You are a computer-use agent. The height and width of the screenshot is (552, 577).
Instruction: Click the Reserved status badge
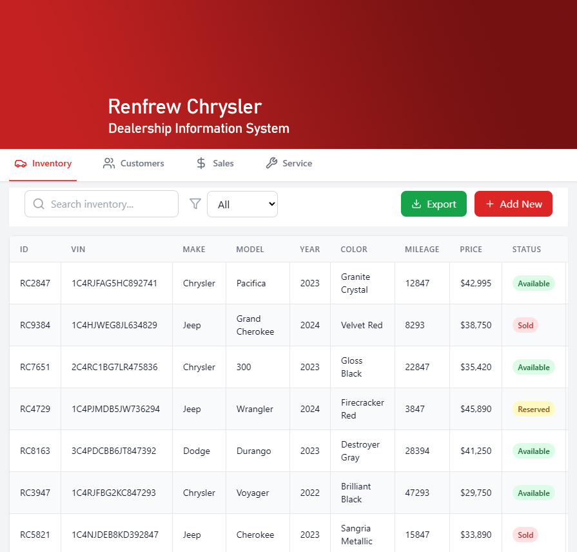pos(534,409)
